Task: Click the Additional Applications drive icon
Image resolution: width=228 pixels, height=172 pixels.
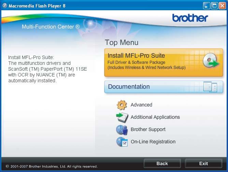Action: pyautogui.click(x=122, y=117)
